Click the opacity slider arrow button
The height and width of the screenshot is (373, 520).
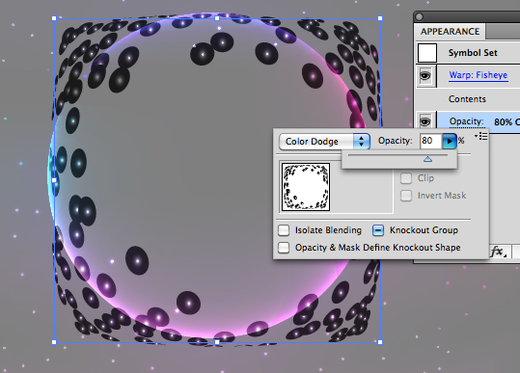(450, 141)
